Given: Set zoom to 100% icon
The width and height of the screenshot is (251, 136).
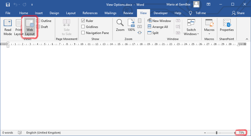Looking at the screenshot, I should pos(131,25).
